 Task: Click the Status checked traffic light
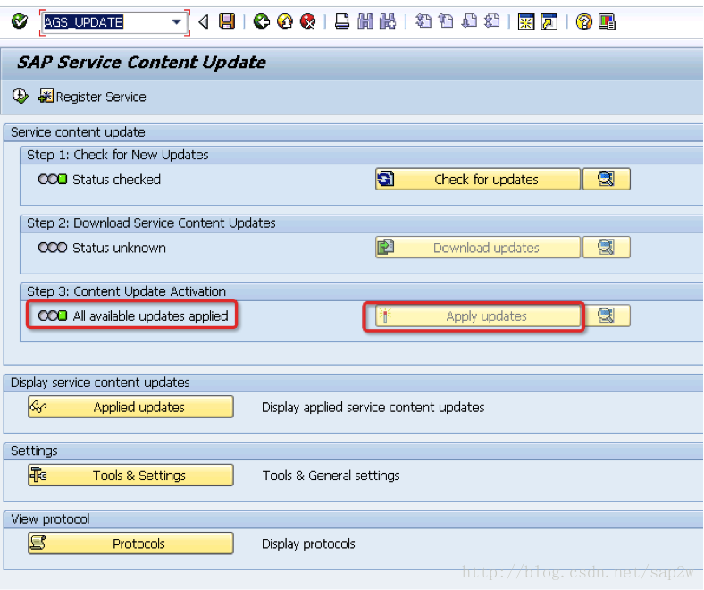53,180
